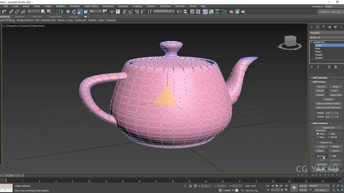Click the Use Pivot Point Center icon
This screenshot has width=344, height=193.
pyautogui.click(x=105, y=12)
